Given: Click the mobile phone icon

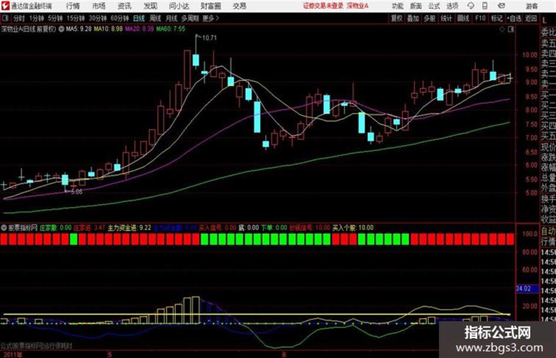Looking at the screenshot, I should point(485,6).
